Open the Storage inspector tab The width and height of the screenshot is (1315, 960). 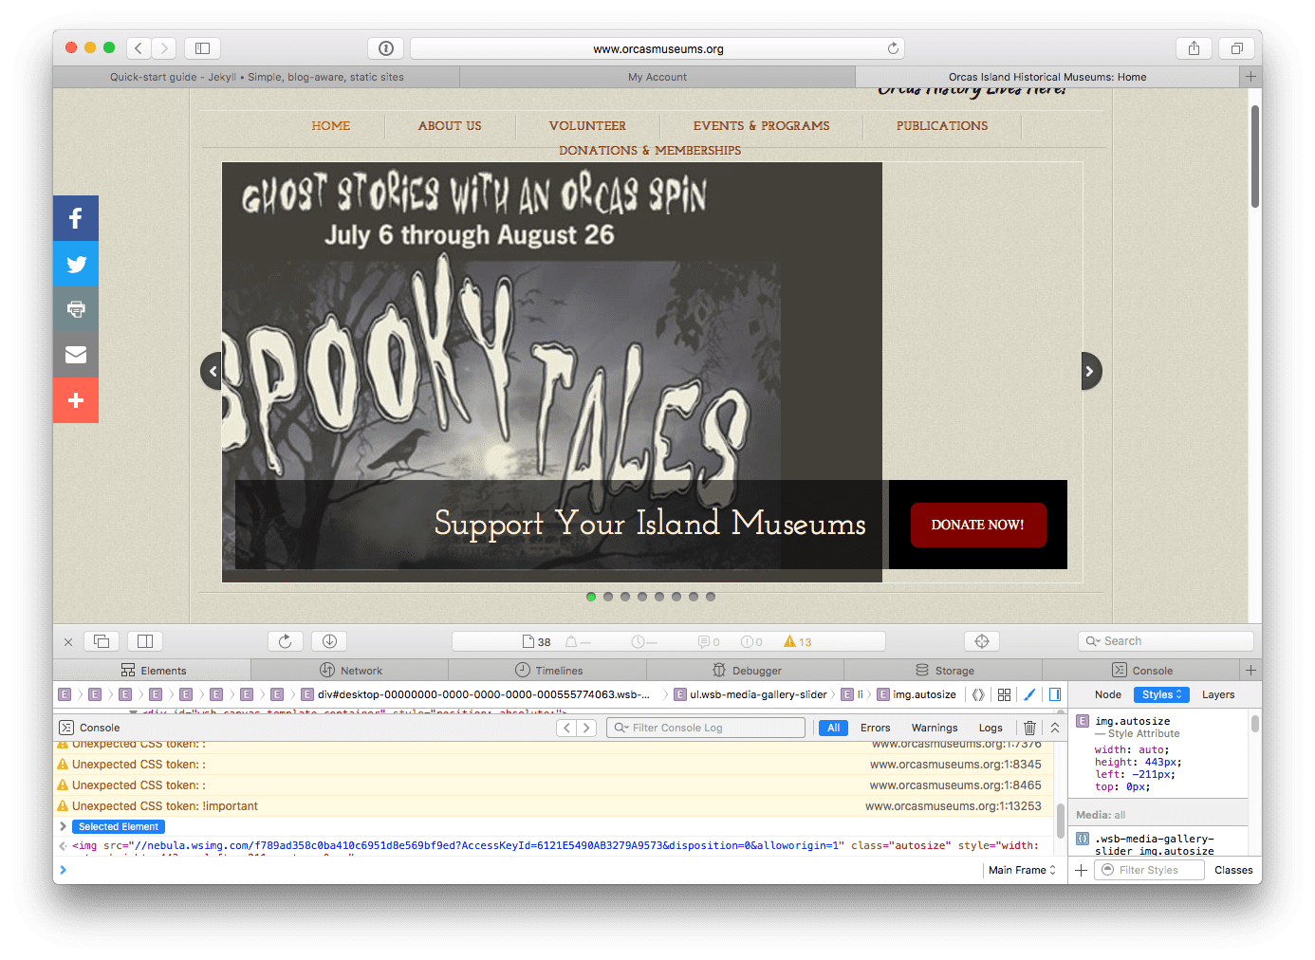pos(944,670)
